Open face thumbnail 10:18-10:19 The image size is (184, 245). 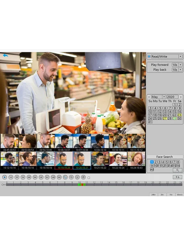click(46, 161)
